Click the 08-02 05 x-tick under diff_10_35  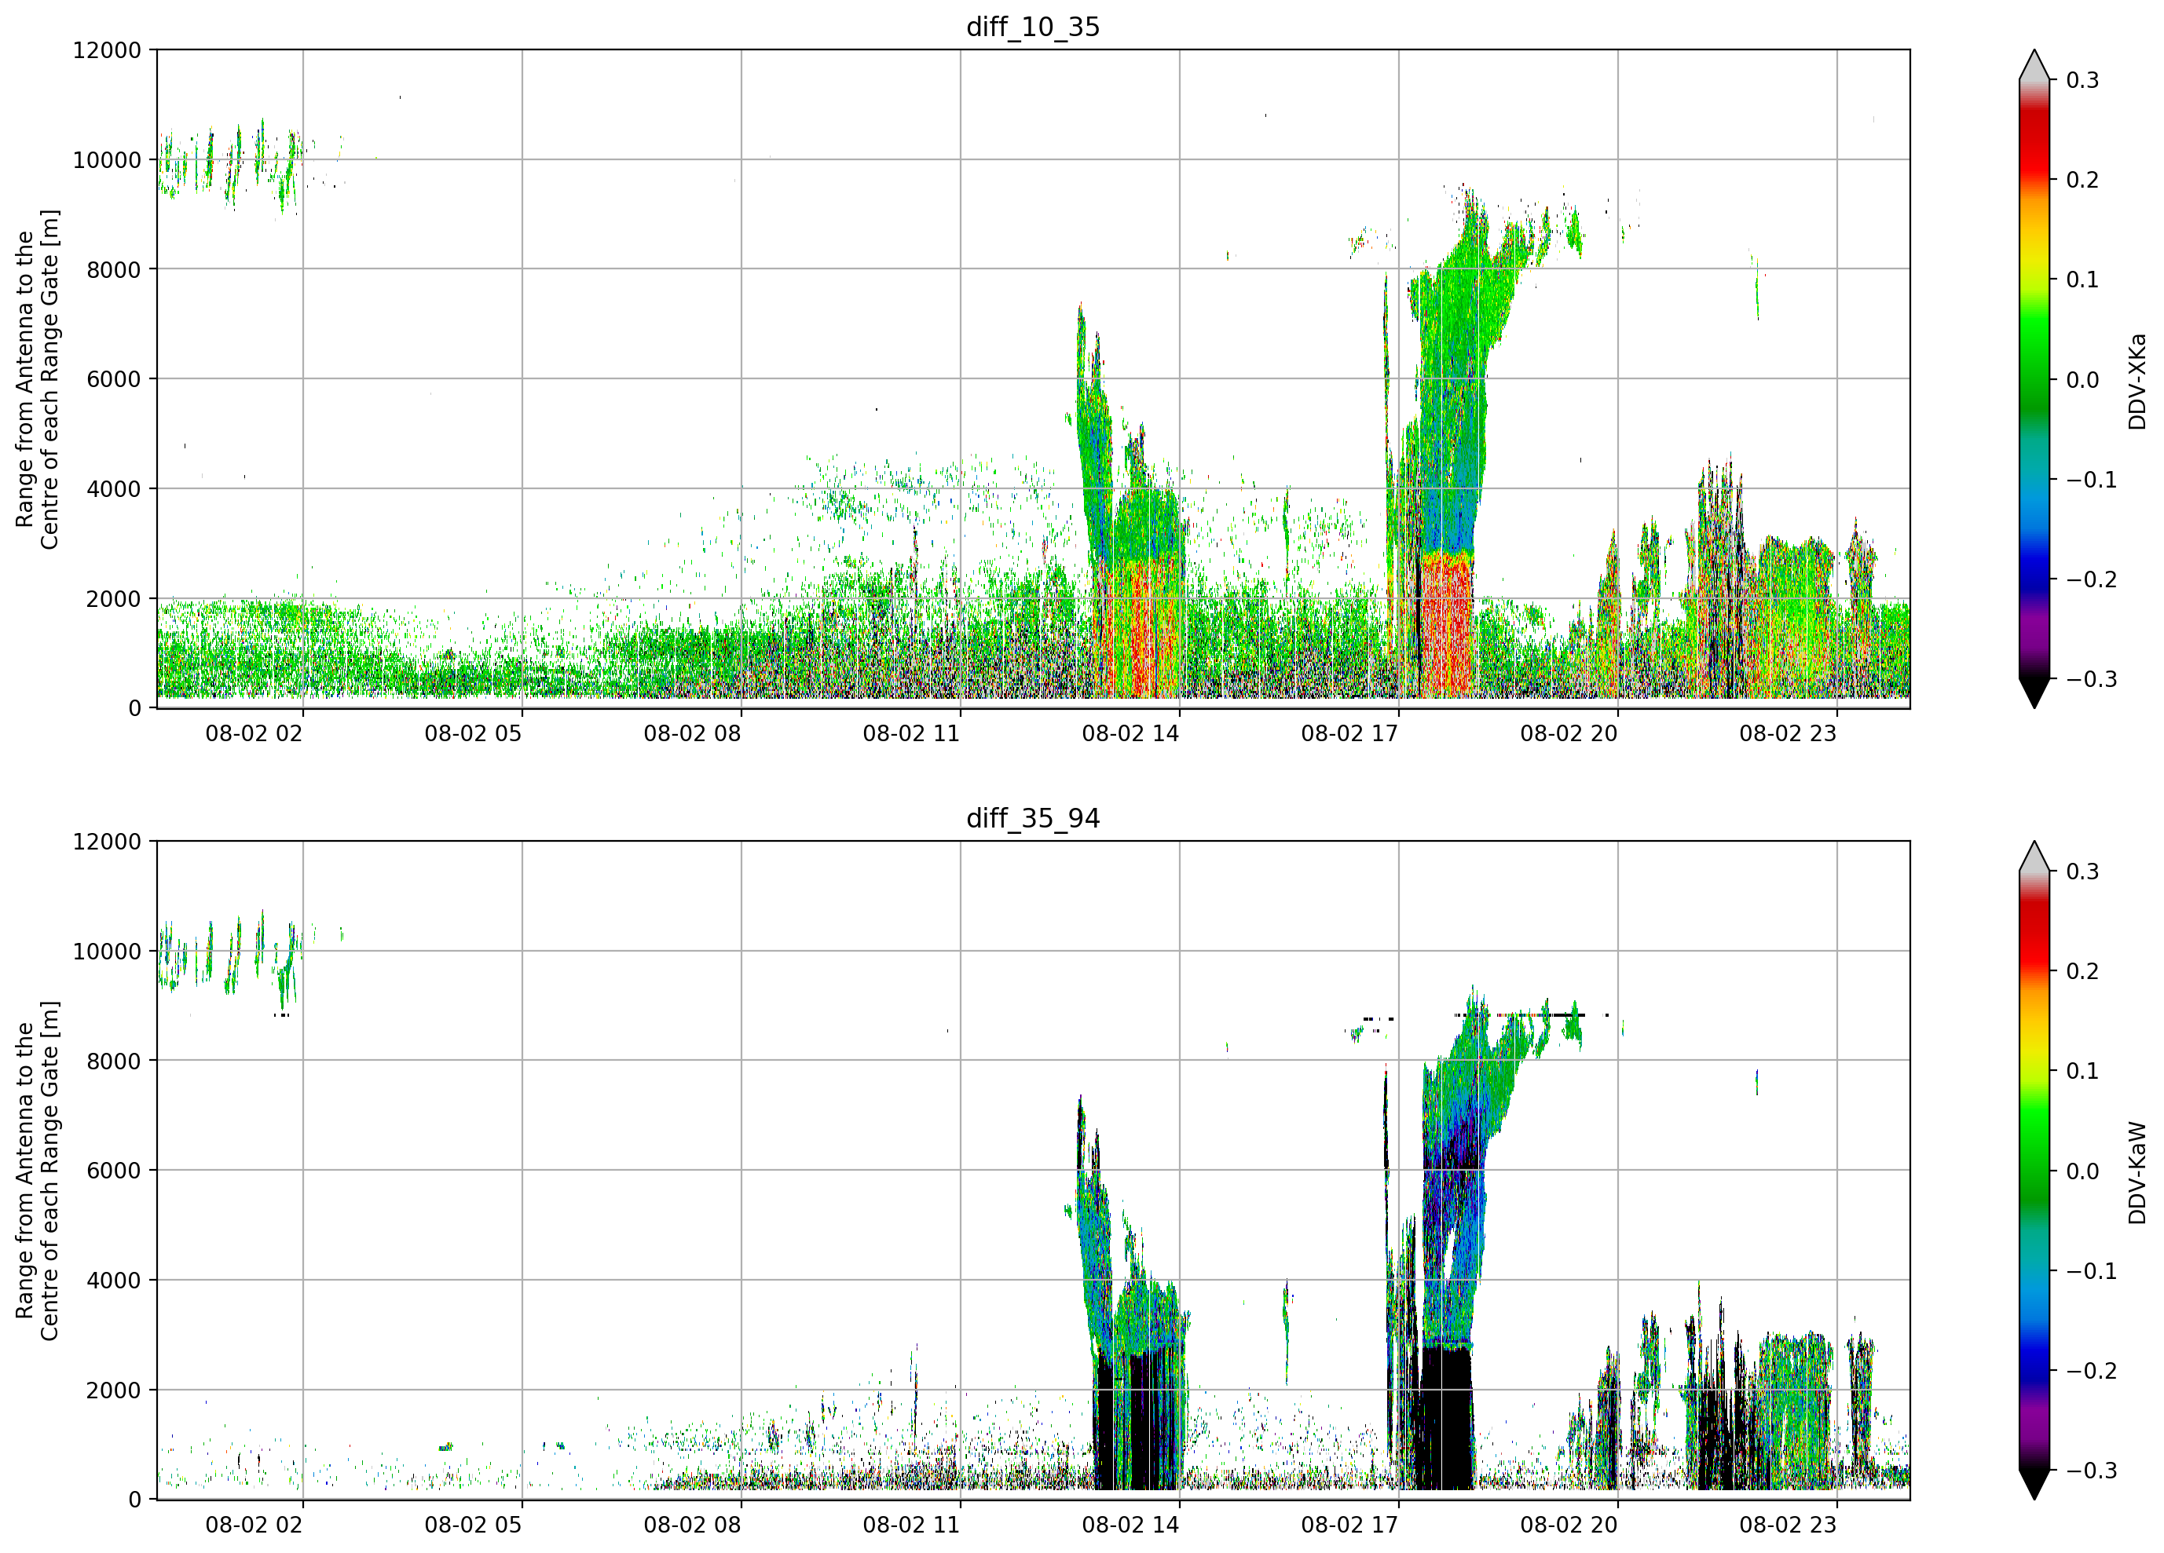(474, 733)
